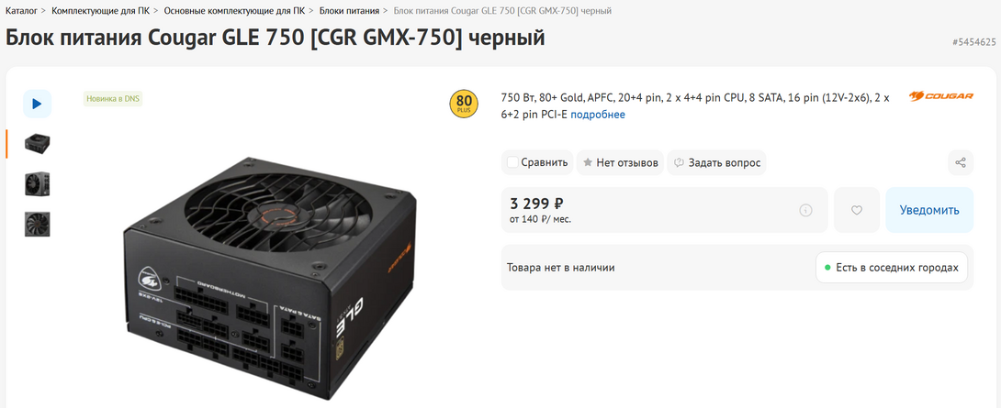Click the share icon
Screen dimensions: 1001x408
(x=961, y=162)
